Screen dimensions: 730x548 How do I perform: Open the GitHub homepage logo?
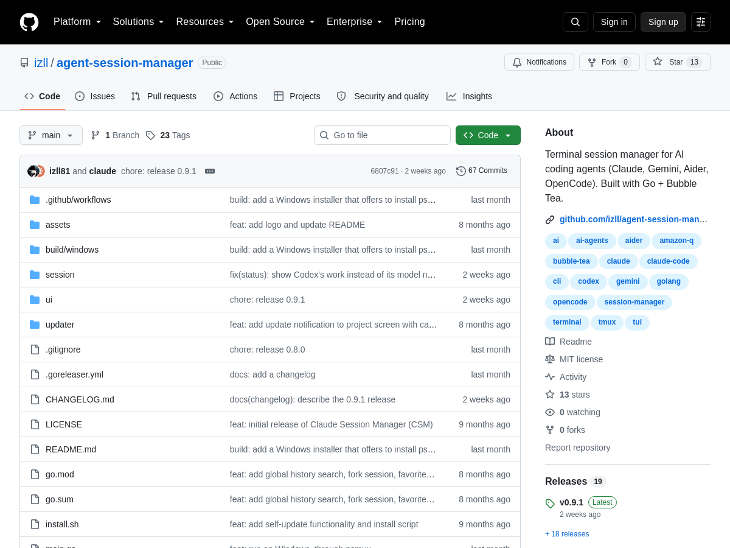point(29,22)
